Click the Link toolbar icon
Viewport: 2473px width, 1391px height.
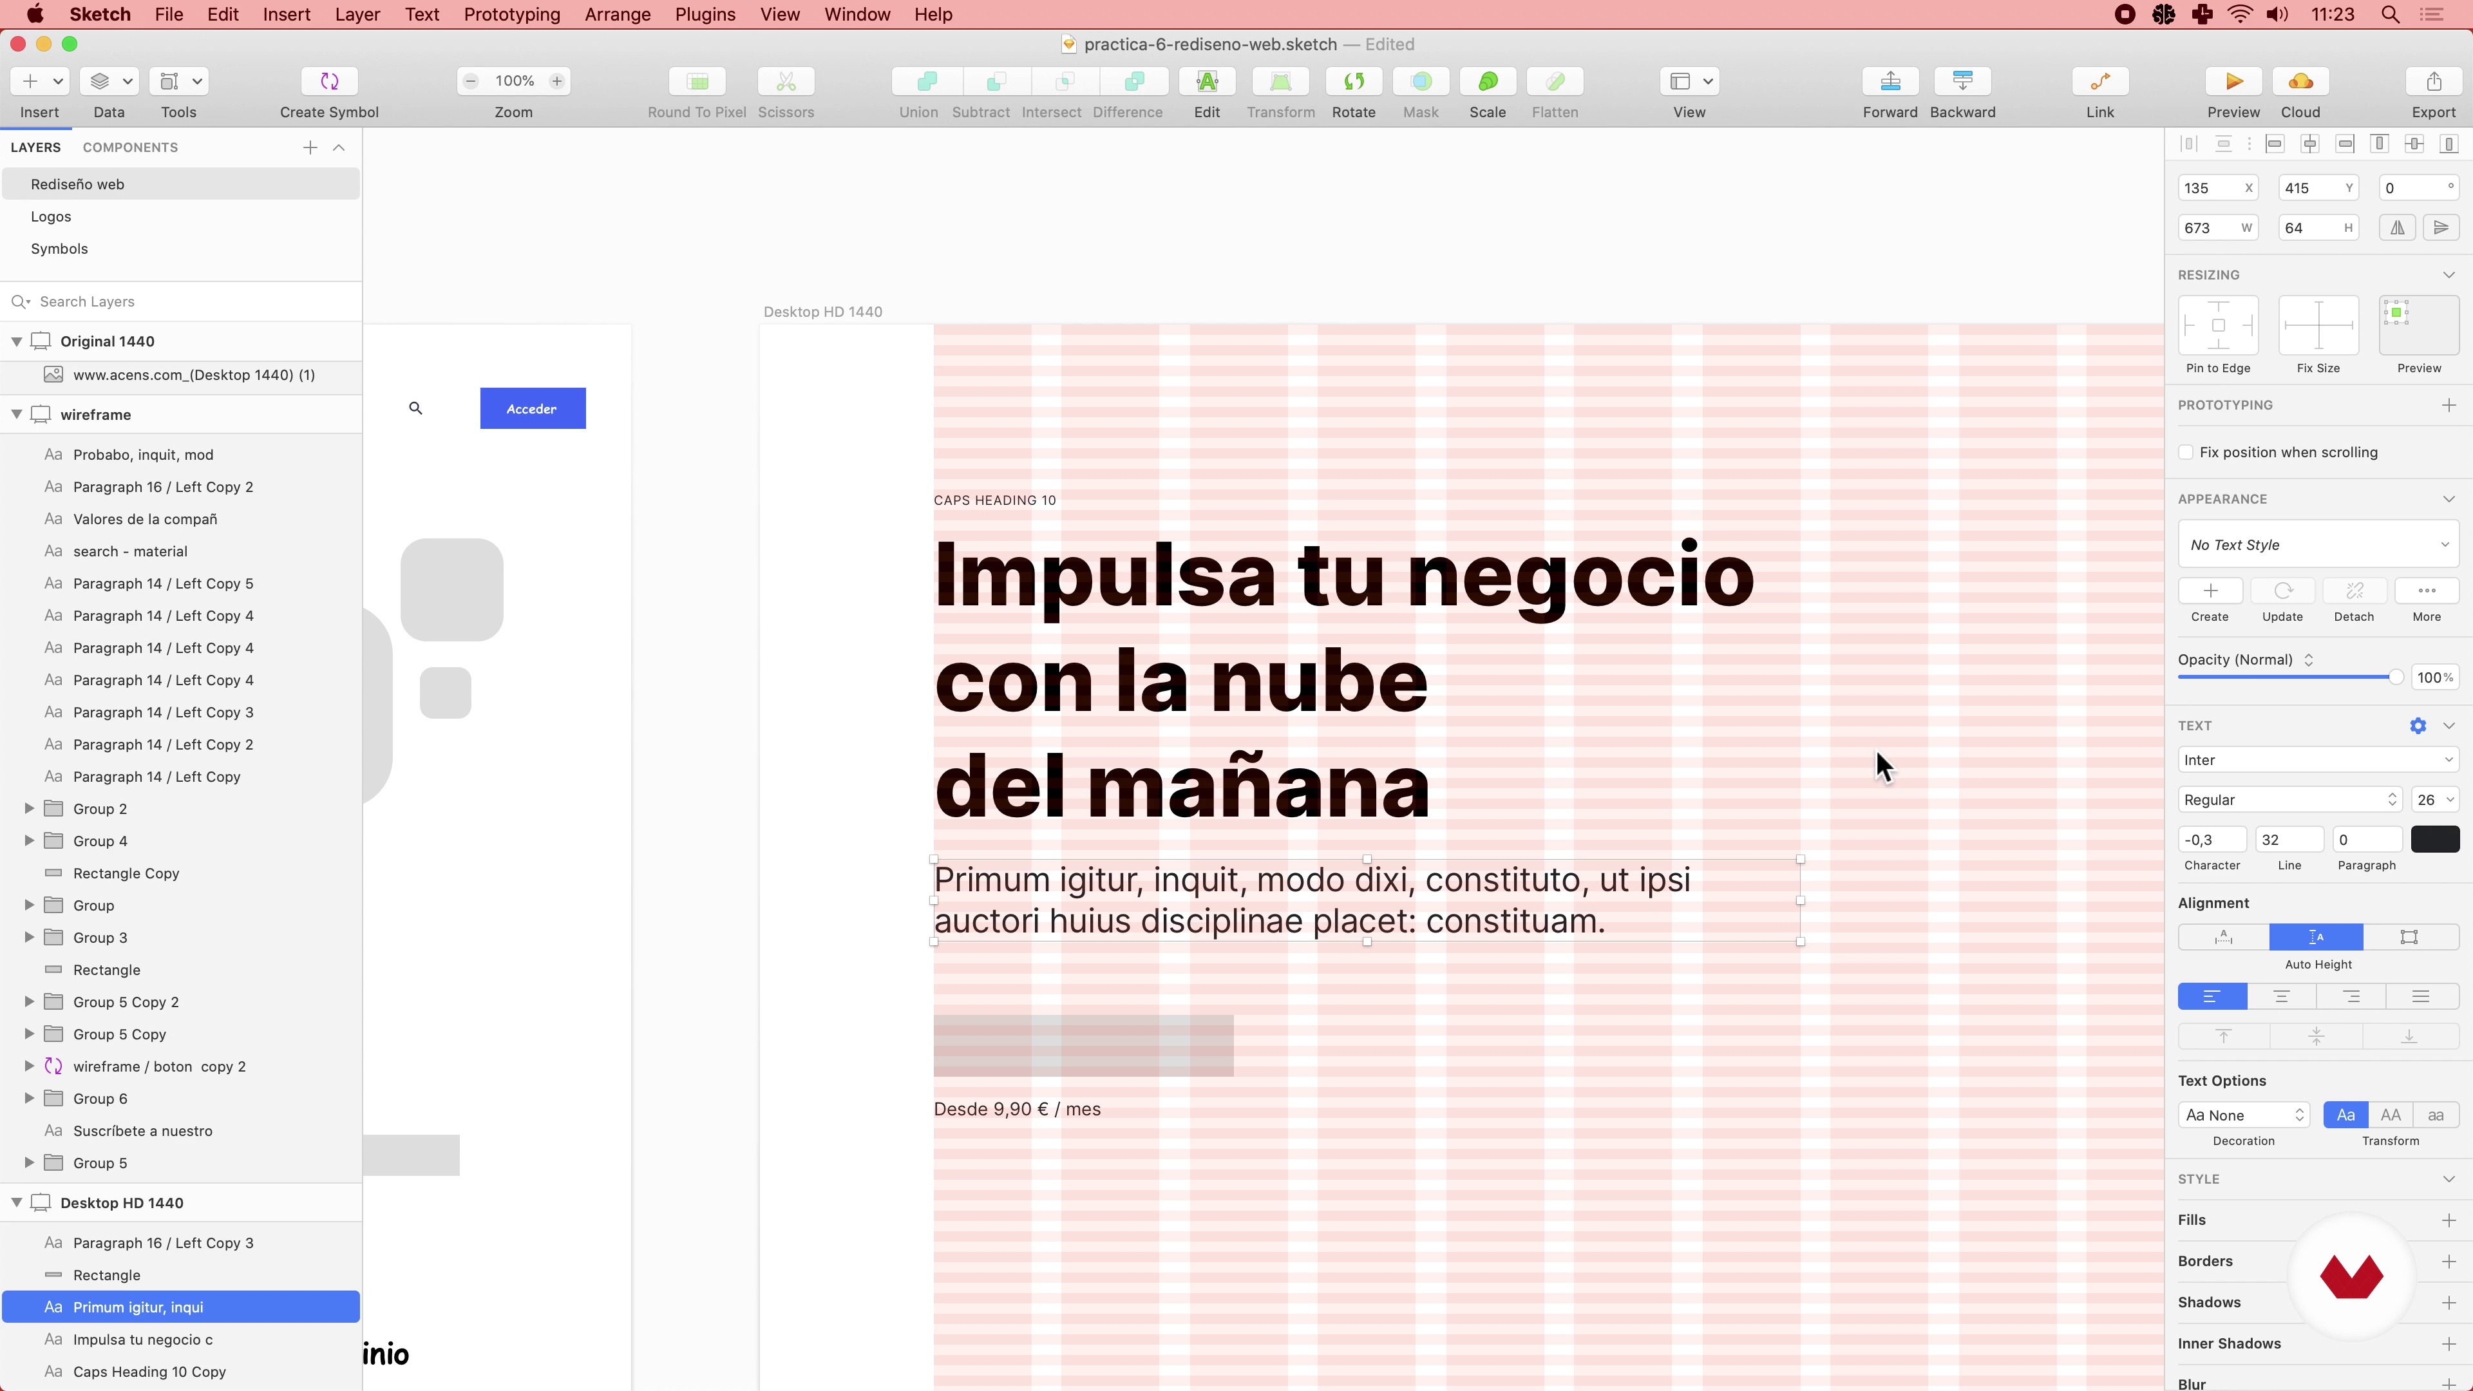2099,82
